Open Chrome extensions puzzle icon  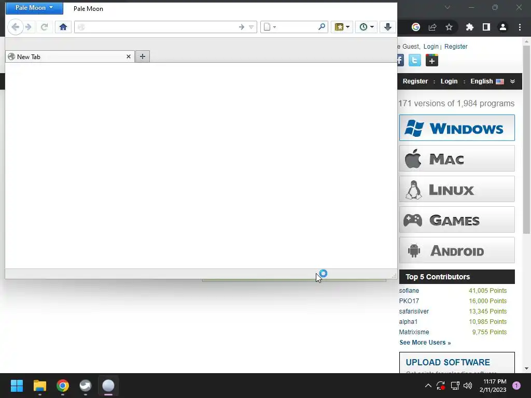(470, 27)
